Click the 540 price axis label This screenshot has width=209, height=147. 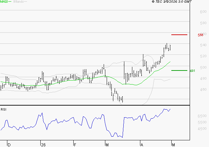(203, 45)
